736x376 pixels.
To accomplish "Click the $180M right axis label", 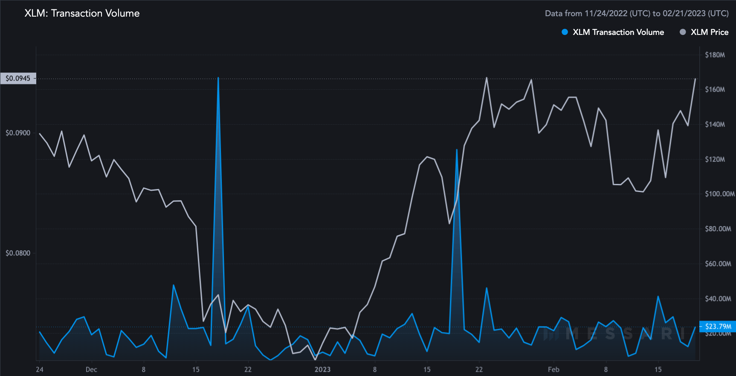I will tap(715, 55).
